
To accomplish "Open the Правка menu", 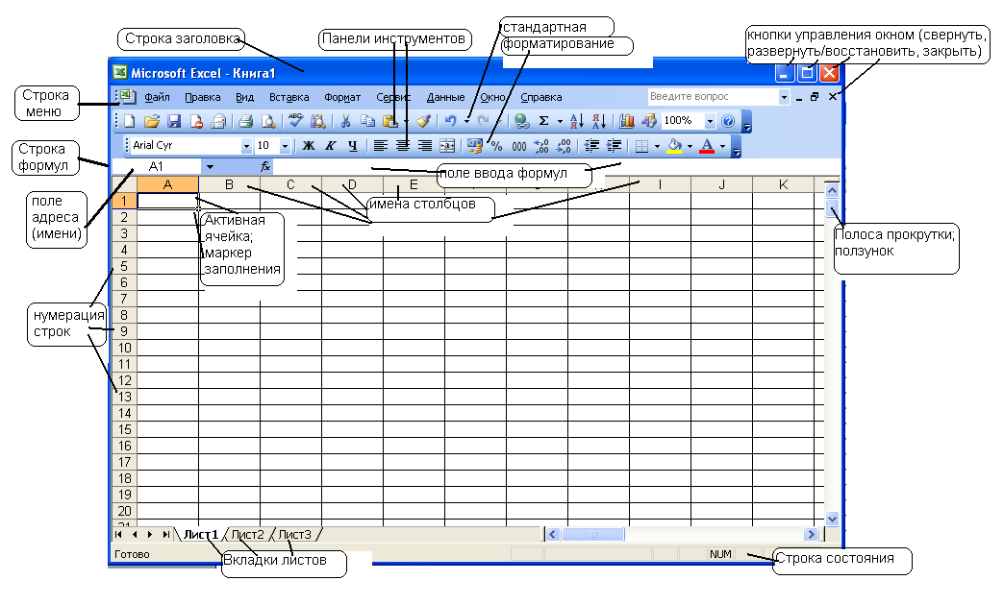I will coord(202,97).
